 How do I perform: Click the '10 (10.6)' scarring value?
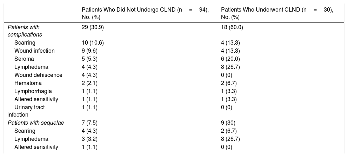93,42
